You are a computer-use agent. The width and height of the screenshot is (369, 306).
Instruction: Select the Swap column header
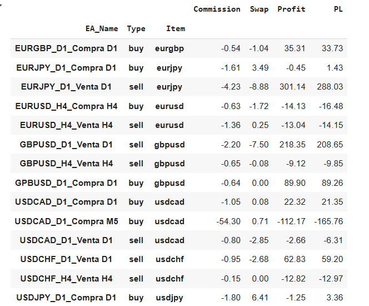pos(259,9)
